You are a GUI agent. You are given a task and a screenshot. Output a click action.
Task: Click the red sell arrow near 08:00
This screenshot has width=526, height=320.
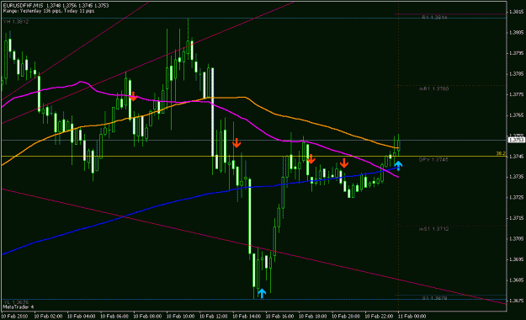[x=134, y=96]
